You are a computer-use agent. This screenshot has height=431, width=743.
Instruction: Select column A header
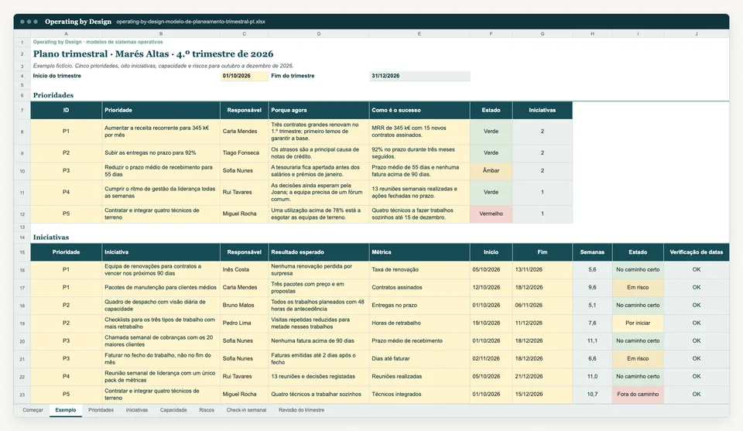coord(66,33)
